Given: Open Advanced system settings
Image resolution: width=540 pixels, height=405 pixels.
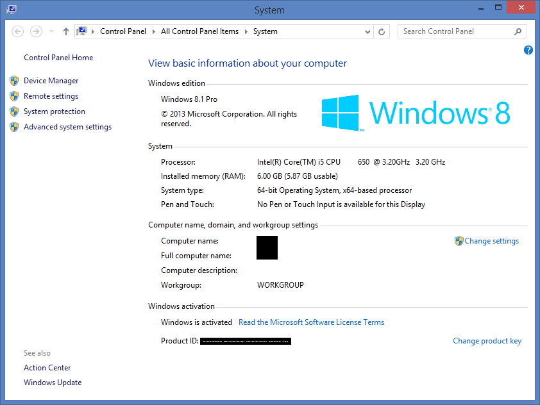Looking at the screenshot, I should pyautogui.click(x=67, y=127).
